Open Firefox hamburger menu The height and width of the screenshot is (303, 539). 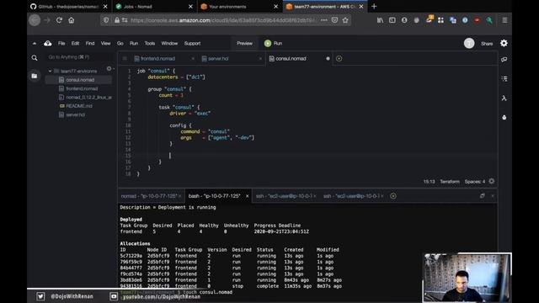[504, 20]
